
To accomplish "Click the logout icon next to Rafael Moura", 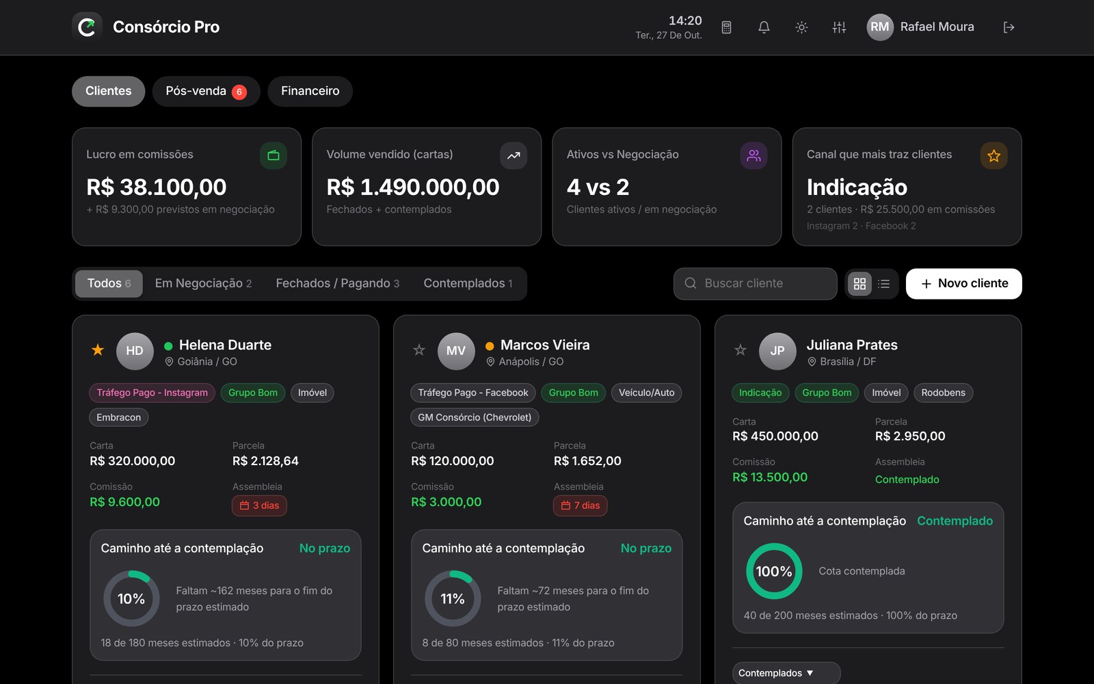I will tap(1009, 27).
